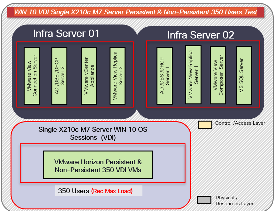
Task: Click the red title banner about 350 Users Test
Action: click(135, 12)
